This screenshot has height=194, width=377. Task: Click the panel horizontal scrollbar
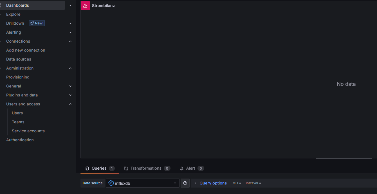coord(344,158)
